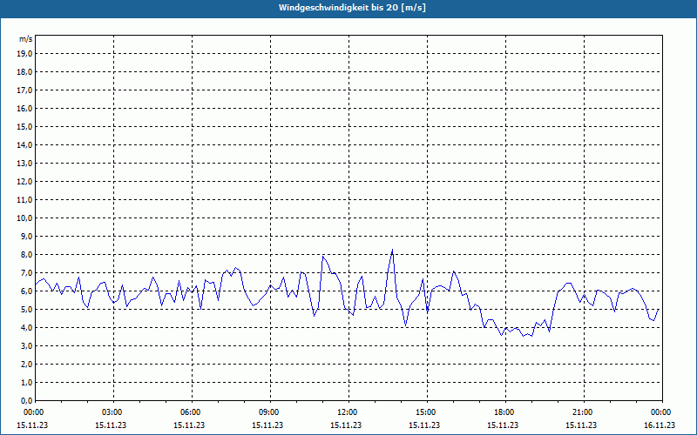Viewport: 697px width, 435px height.
Task: Select the '3,0' y-axis label
Action: 26,345
